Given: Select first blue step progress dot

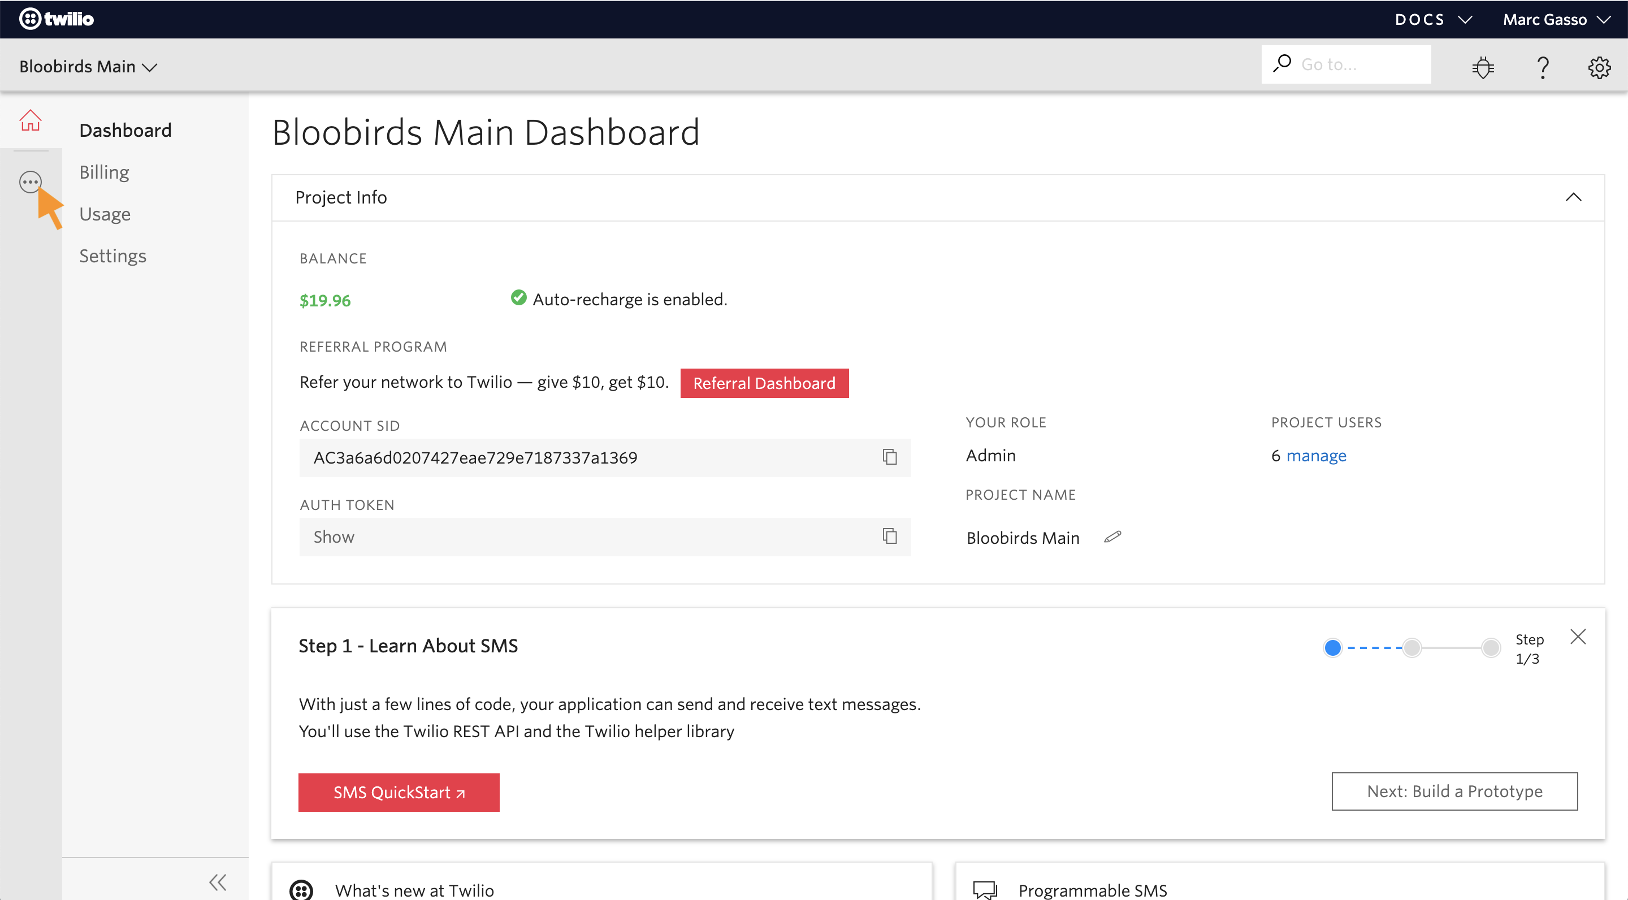Looking at the screenshot, I should click(x=1332, y=648).
